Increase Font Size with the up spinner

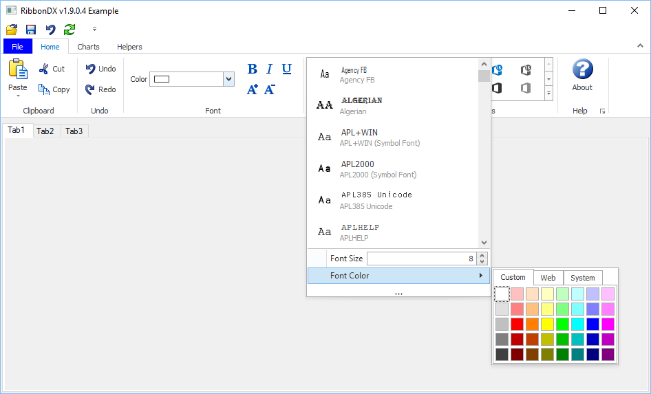click(x=482, y=256)
